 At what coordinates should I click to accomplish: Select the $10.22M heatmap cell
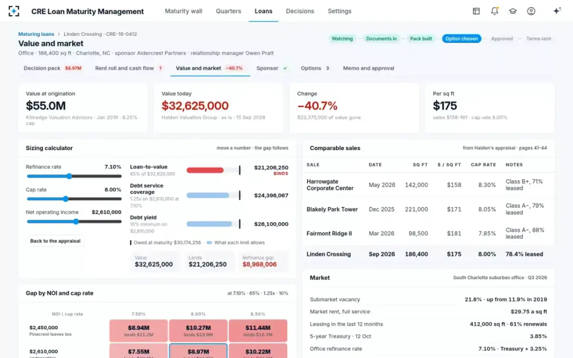[258, 350]
